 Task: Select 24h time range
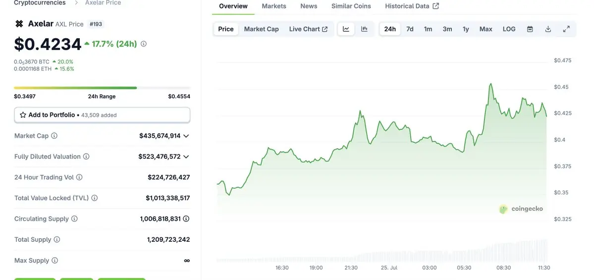click(x=390, y=29)
